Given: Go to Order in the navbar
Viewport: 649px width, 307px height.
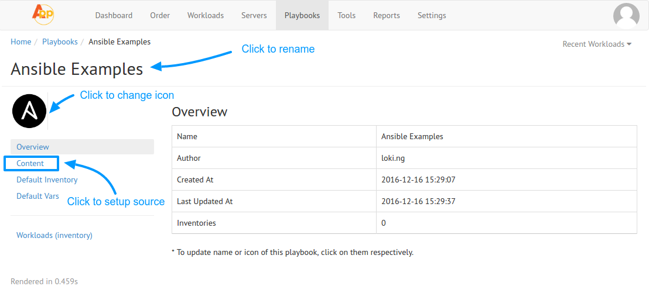Looking at the screenshot, I should tap(160, 15).
